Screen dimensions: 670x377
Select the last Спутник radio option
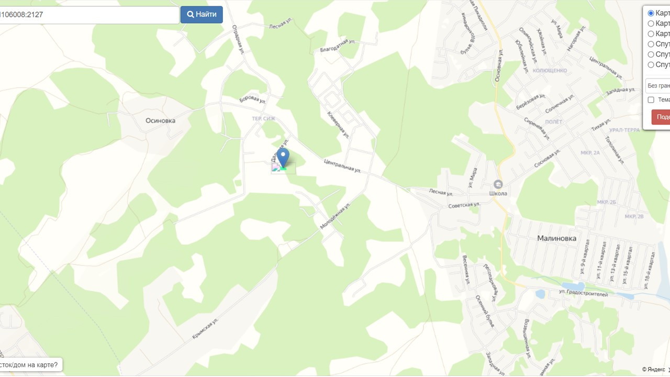(x=651, y=65)
